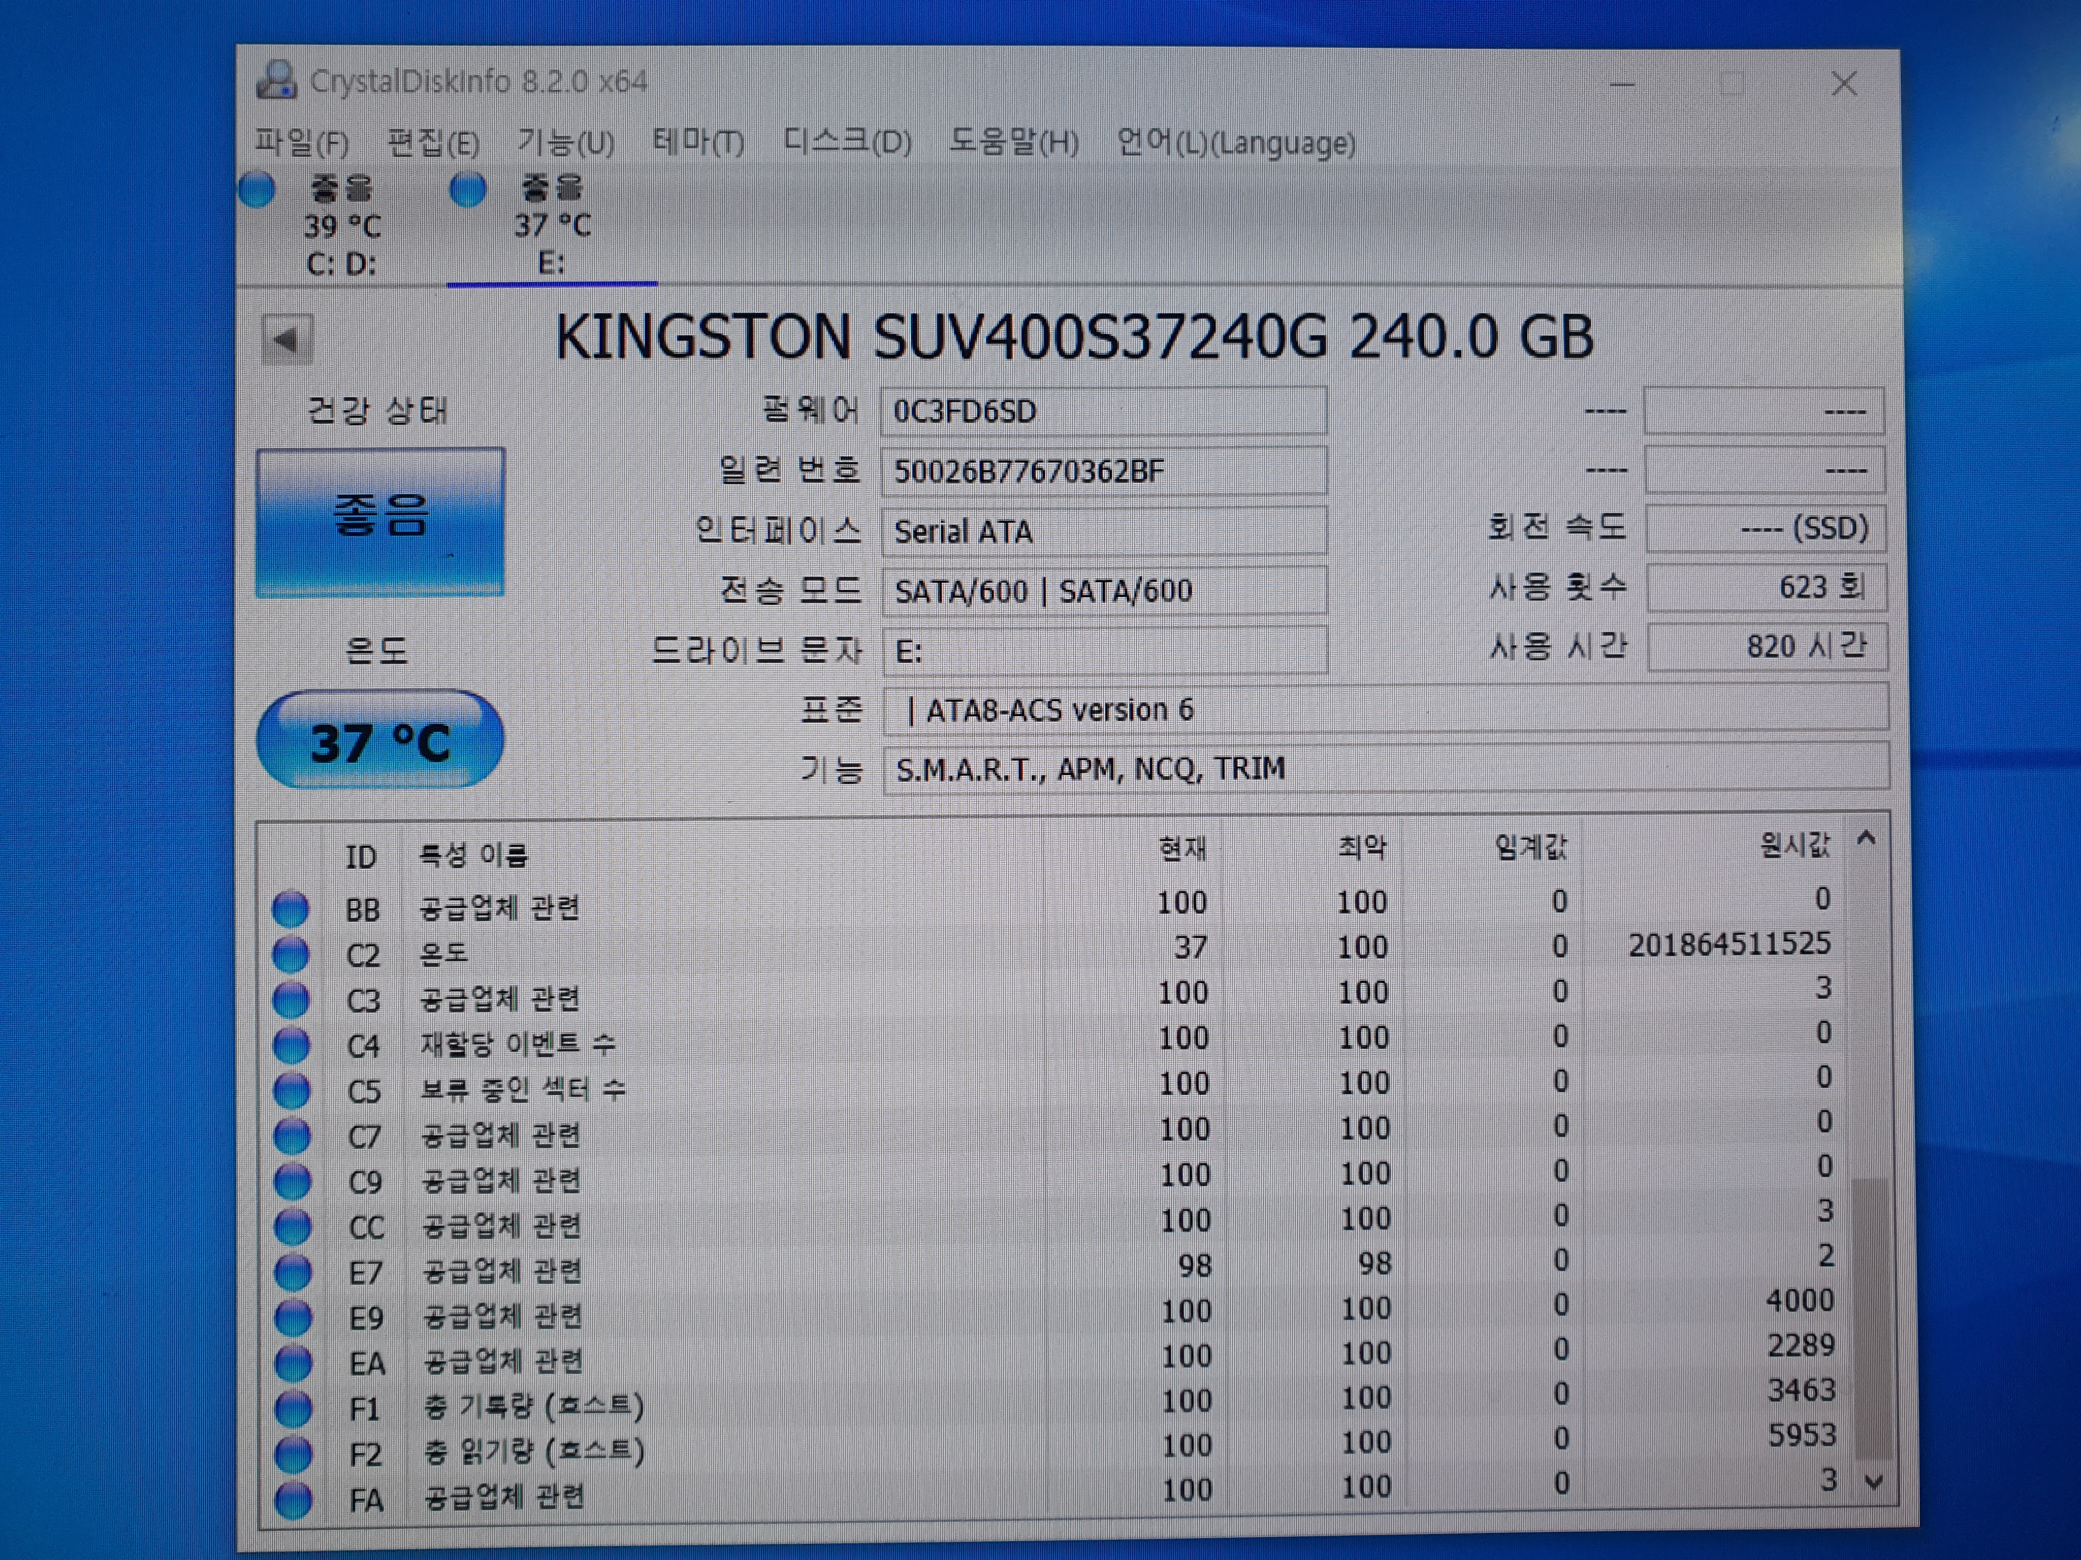
Task: Click the standard field ATA8-ACS version 6
Action: [1385, 708]
